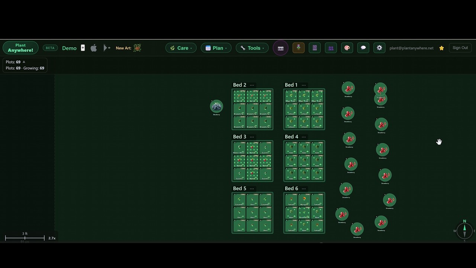
Task: Click the north compass icon
Action: 464,230
